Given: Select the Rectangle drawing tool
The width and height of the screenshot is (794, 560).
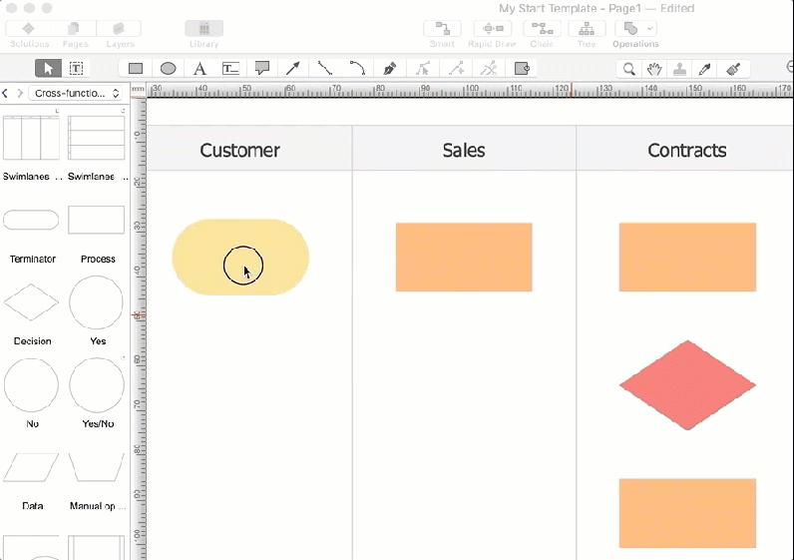Looking at the screenshot, I should [x=136, y=69].
